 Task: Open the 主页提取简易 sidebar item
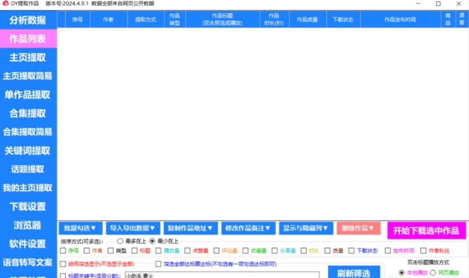pyautogui.click(x=28, y=76)
